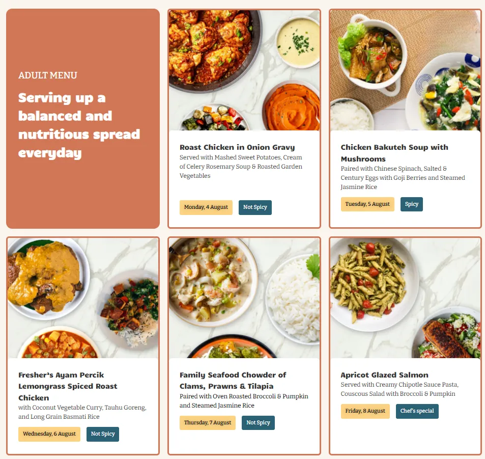Click the Tuesday, 5 August date tag
485x459 pixels.
click(367, 204)
